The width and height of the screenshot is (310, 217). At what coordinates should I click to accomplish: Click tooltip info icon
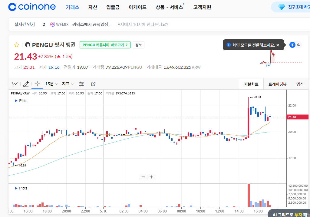(229, 45)
